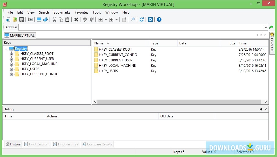Screen dimensions: 277x157
Task: Open Forward history dropdown arrow
Action: 116,20
